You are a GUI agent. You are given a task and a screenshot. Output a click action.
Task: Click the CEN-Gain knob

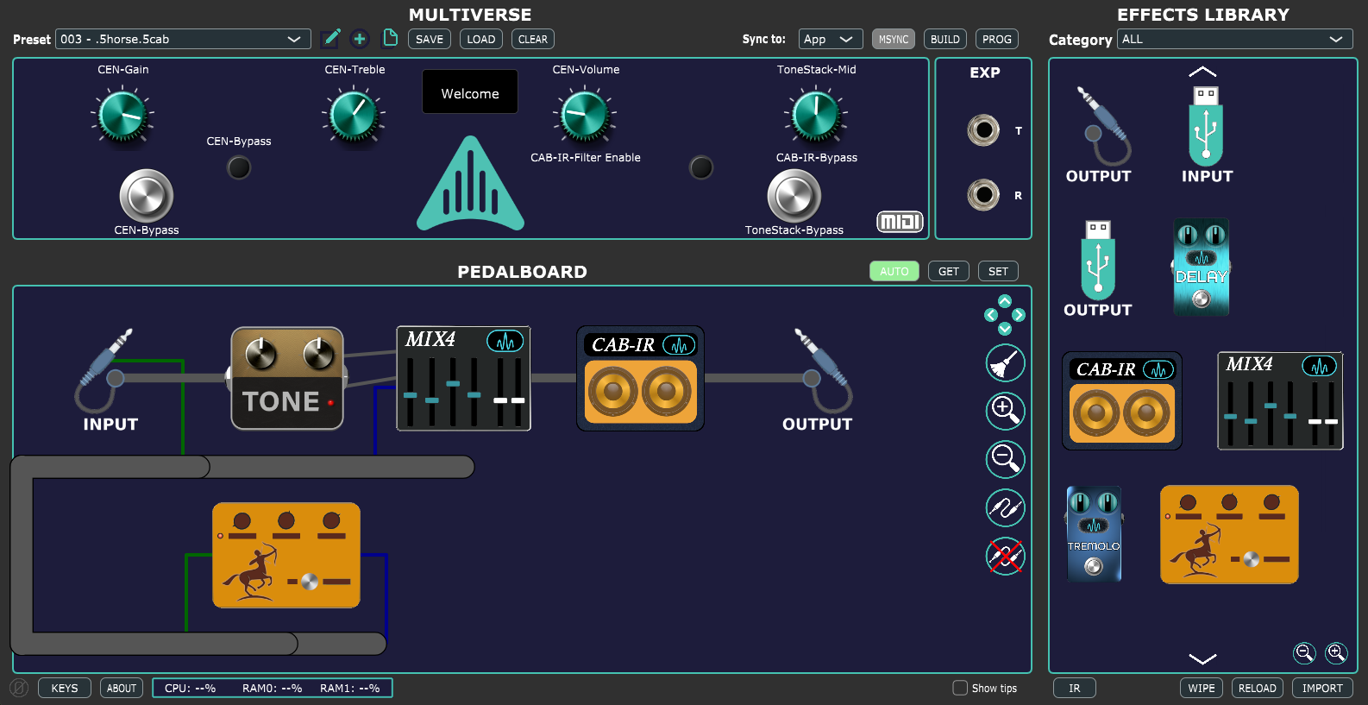[122, 116]
